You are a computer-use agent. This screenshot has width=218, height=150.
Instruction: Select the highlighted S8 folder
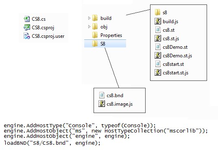[105, 43]
